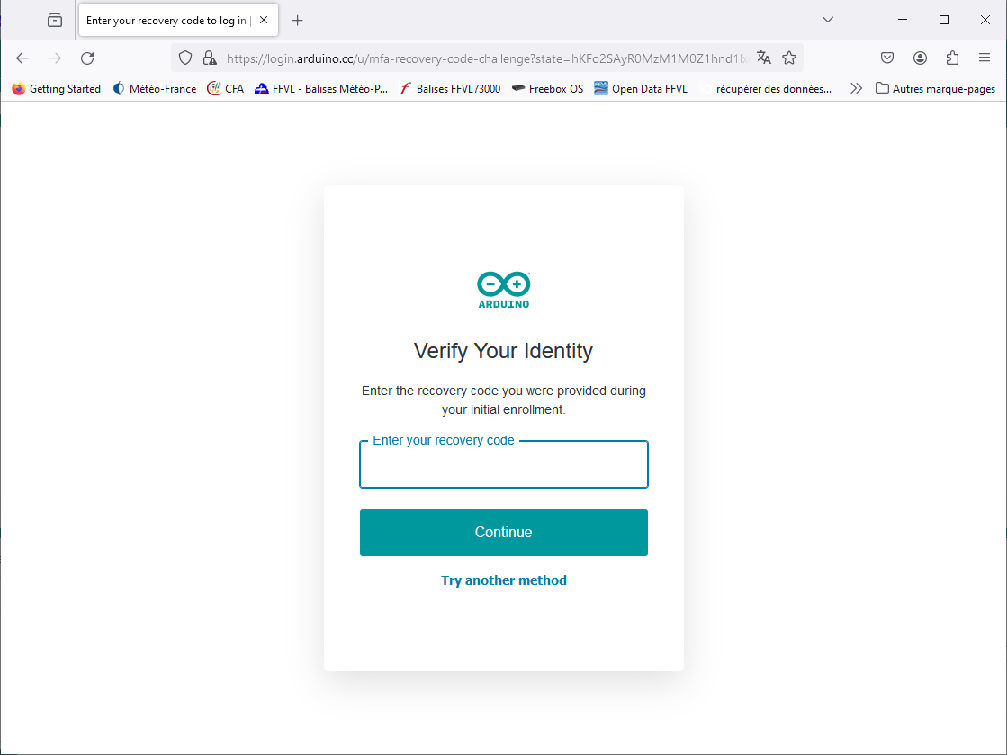Open the extensions puzzle icon

[952, 57]
